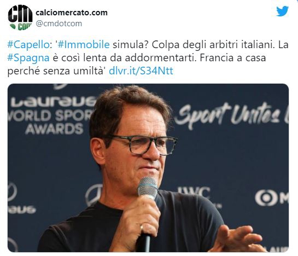Open the attached press conference photo
Viewport: 298px width, 256px height.
[148, 168]
